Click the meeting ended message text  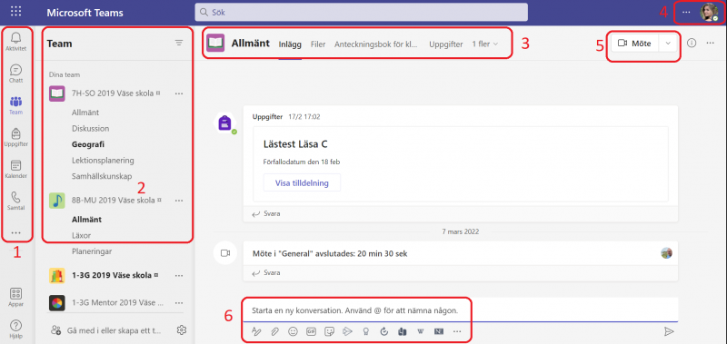click(x=330, y=253)
